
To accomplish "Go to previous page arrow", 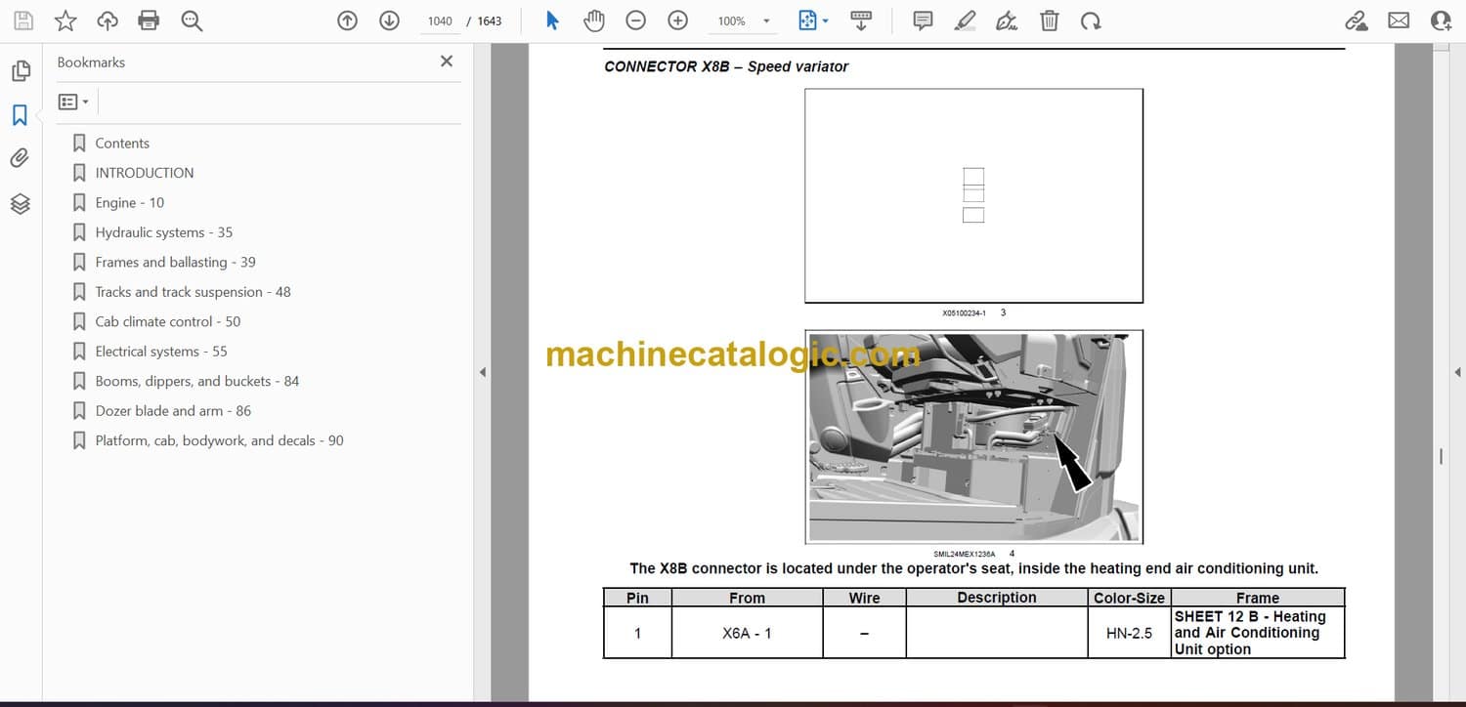I will pyautogui.click(x=347, y=21).
